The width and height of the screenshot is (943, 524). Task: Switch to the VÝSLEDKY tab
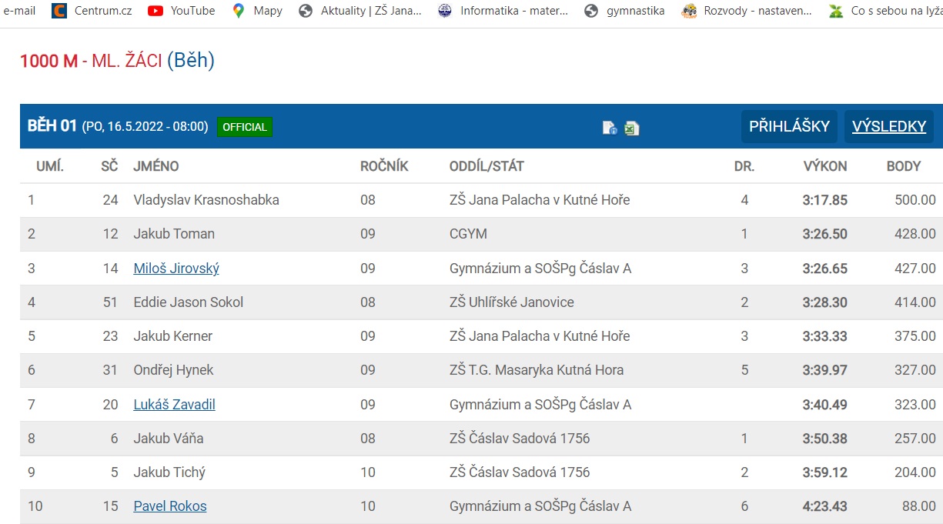(888, 127)
